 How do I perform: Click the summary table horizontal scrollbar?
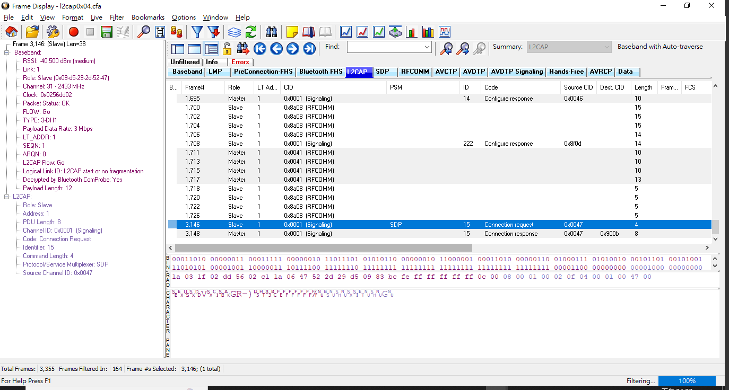click(x=323, y=247)
